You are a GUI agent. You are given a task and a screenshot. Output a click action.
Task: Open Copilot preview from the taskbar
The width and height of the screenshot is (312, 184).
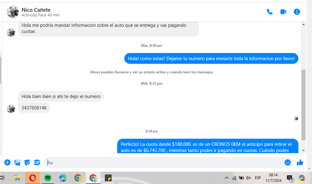tap(302, 178)
